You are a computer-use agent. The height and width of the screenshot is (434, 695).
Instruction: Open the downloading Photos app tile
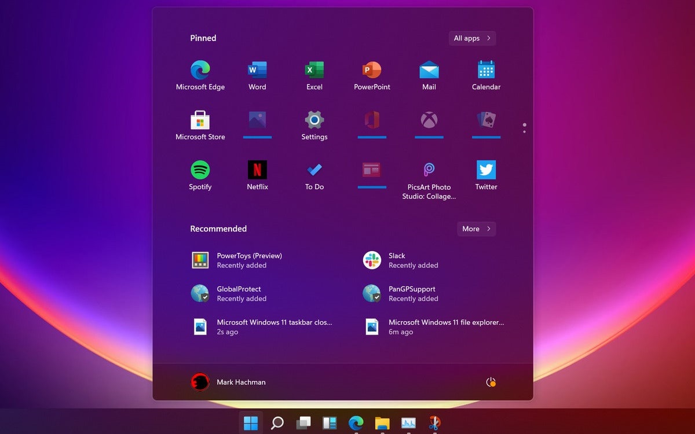click(257, 124)
